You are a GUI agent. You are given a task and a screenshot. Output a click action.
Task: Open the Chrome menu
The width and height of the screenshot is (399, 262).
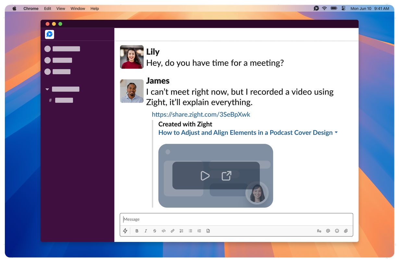click(x=31, y=8)
